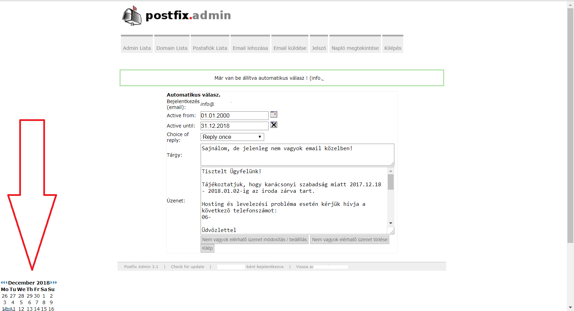Open the Choice of reply dropdown
Screen dimensions: 574x311
click(259, 137)
